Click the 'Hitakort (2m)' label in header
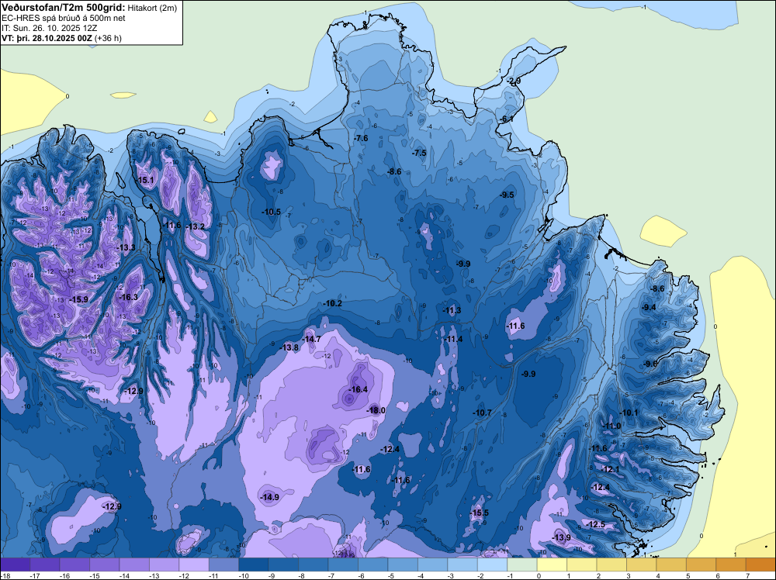 click(152, 8)
